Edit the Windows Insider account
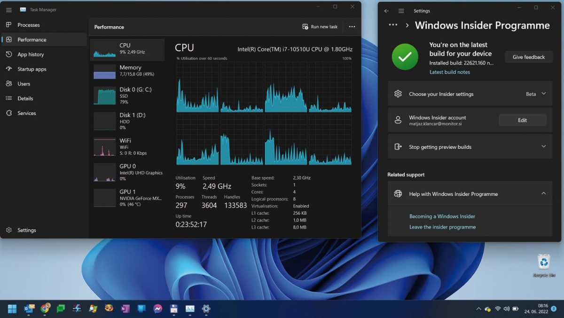 522,120
